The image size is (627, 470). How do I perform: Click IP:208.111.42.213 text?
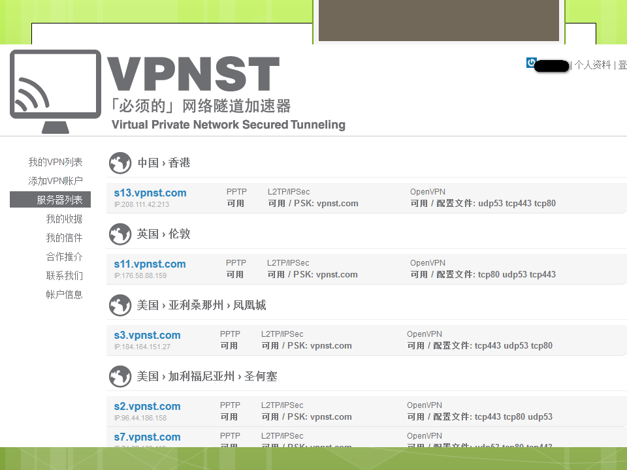[142, 204]
